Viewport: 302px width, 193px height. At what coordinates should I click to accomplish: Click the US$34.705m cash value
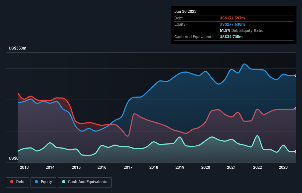pos(231,37)
